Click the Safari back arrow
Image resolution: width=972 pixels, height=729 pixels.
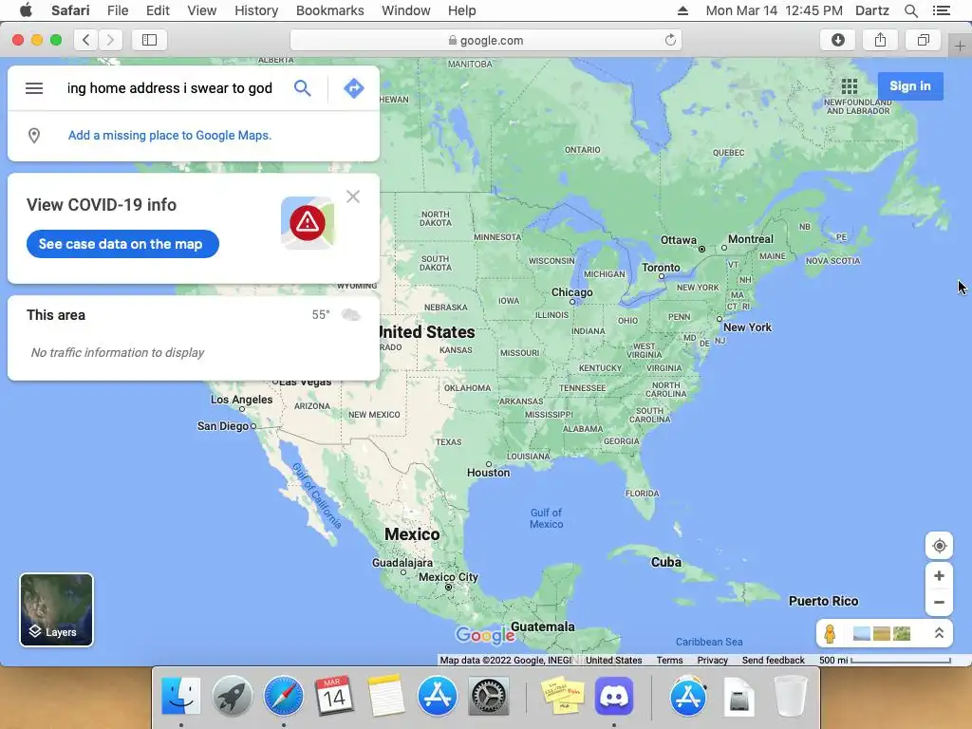coord(86,40)
